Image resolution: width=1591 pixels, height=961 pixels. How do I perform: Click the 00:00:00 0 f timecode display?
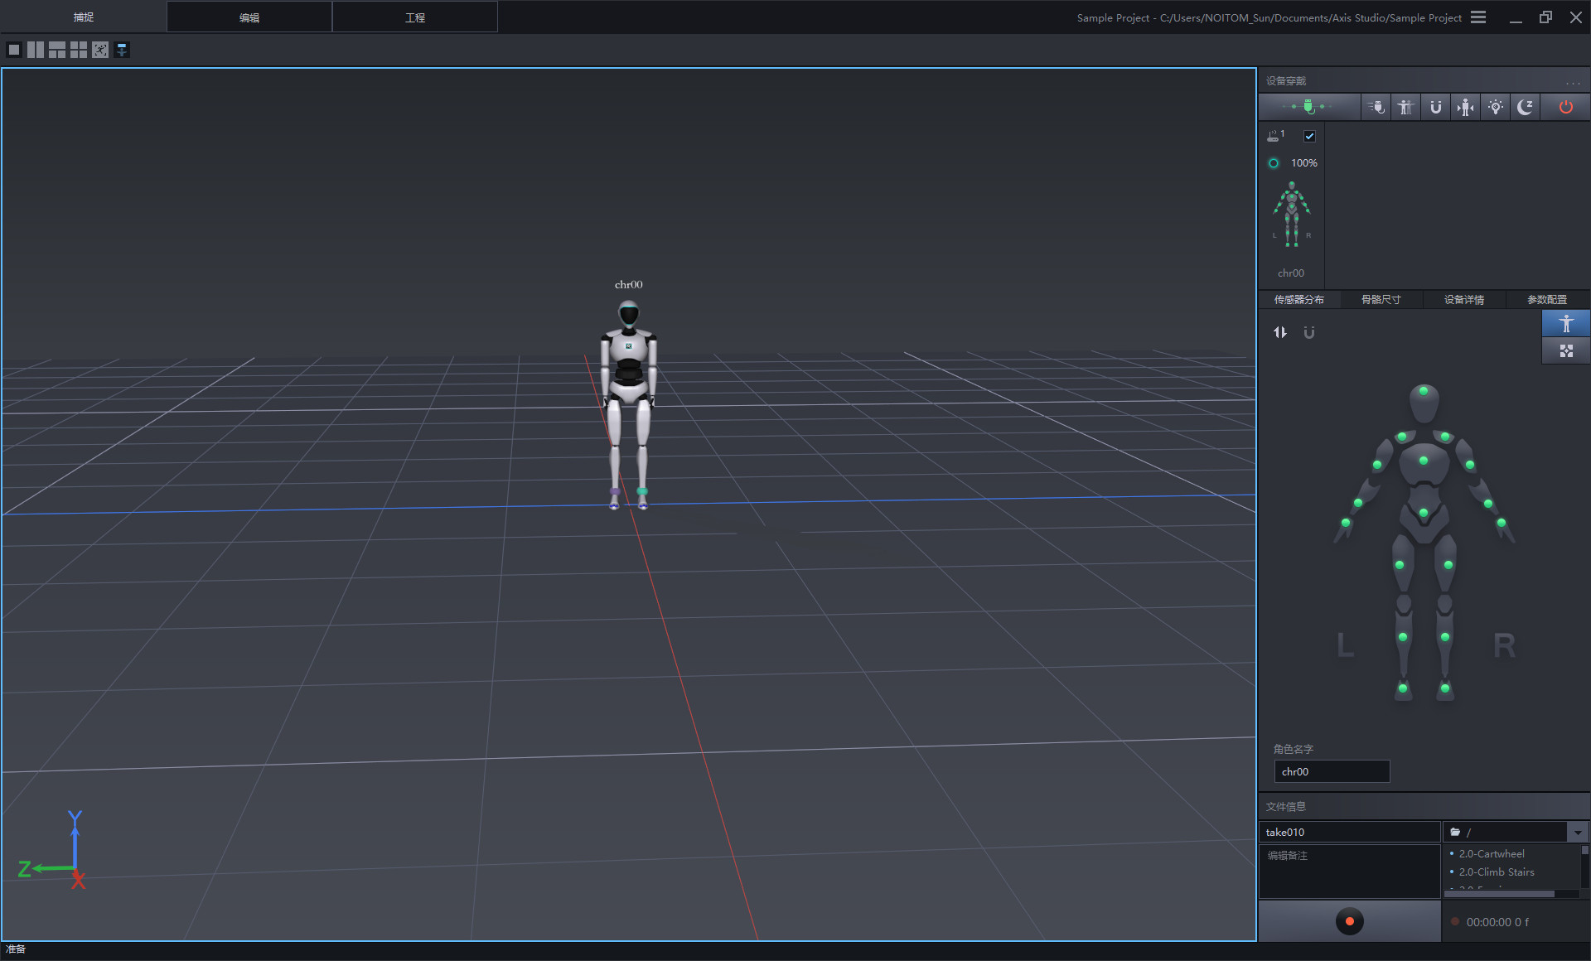coord(1497,922)
